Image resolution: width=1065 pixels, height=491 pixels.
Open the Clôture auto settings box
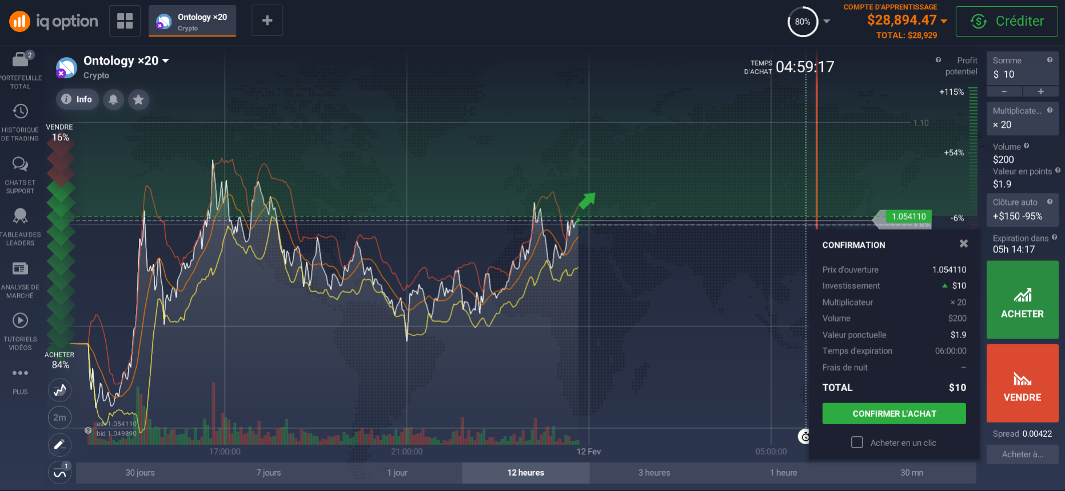tap(1022, 210)
